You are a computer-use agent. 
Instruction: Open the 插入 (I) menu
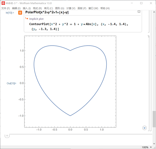pyautogui.click(x=27, y=8)
